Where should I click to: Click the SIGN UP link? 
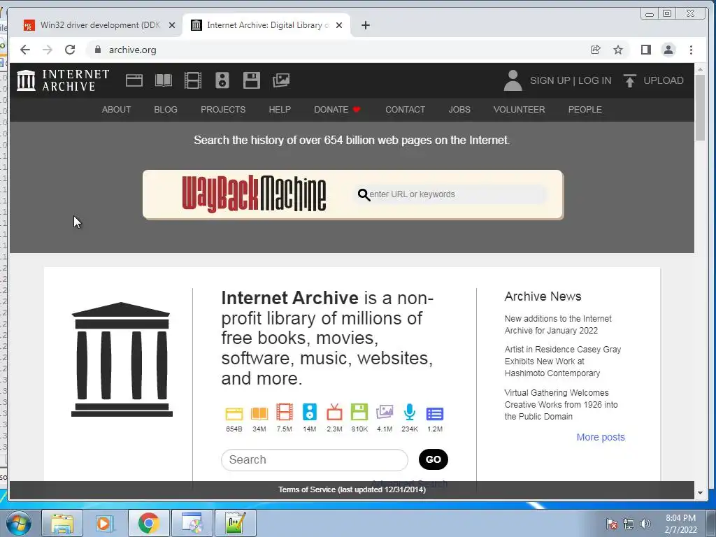[x=550, y=80]
